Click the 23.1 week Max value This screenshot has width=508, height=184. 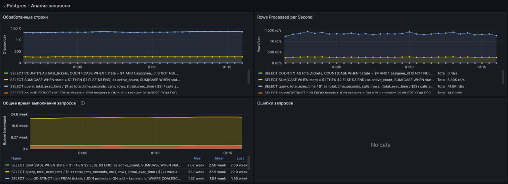[x=196, y=172]
